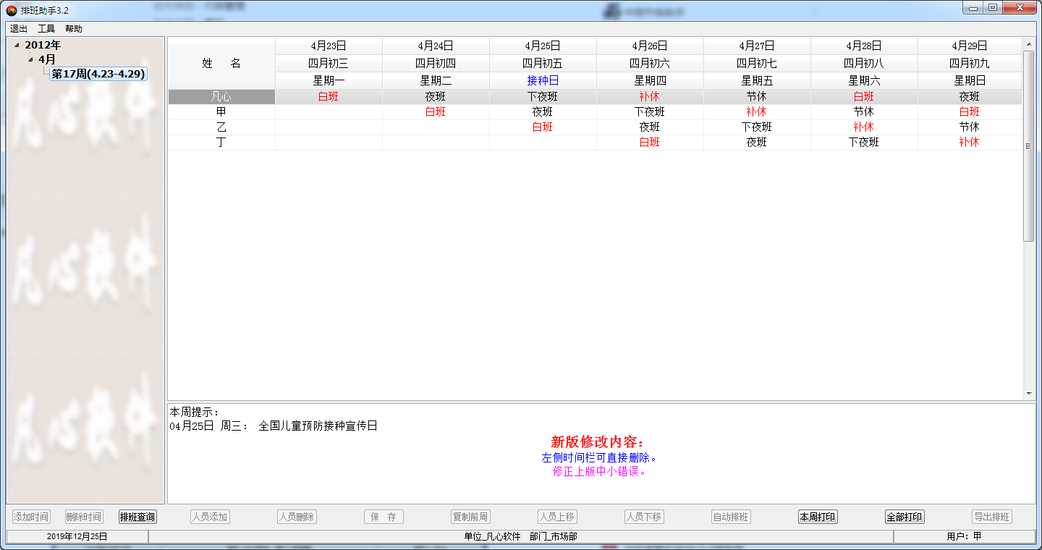The height and width of the screenshot is (550, 1042).
Task: Select 丁's 下夜班 cell on 4月28日
Action: click(864, 143)
